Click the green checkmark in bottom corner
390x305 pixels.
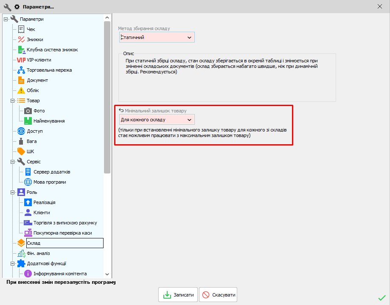point(382,297)
